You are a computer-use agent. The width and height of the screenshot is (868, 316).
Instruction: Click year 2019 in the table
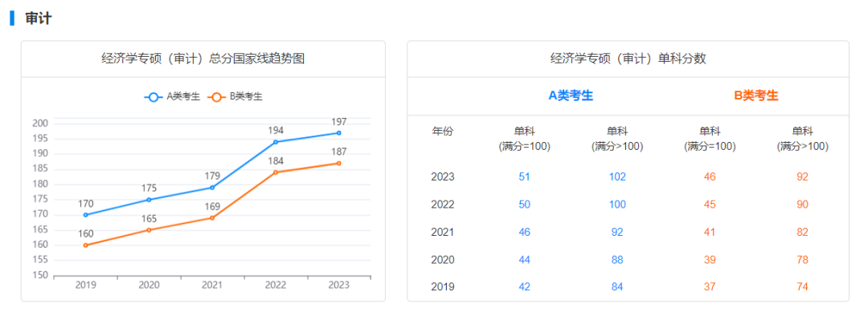pyautogui.click(x=442, y=287)
